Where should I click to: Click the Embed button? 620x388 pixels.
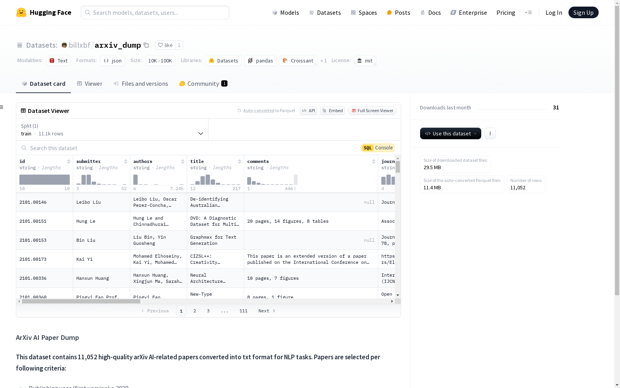(332, 111)
